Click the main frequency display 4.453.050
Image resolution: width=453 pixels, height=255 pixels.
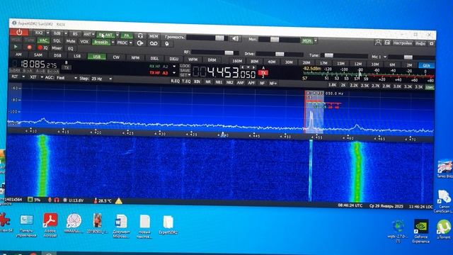pyautogui.click(x=224, y=73)
